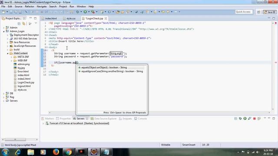Open the File menu

pyautogui.click(x=3, y=6)
